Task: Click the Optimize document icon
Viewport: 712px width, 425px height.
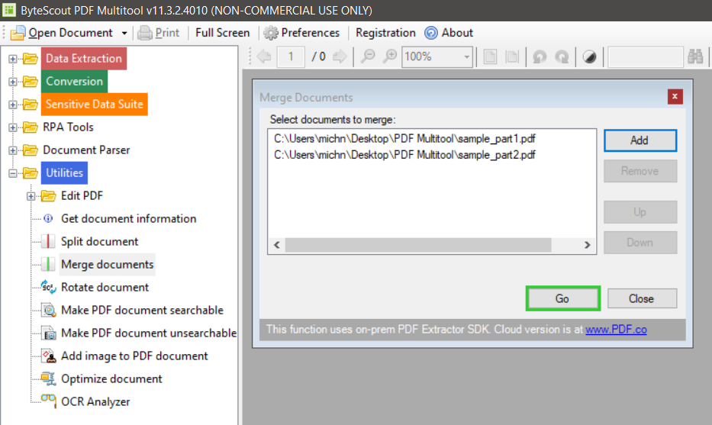Action: coord(48,378)
